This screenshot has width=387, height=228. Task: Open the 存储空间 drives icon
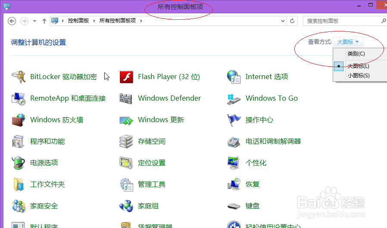tap(126, 142)
